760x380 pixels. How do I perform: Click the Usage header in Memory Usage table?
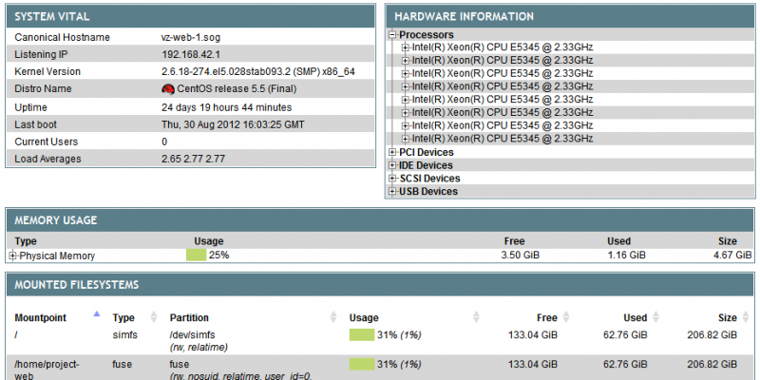tap(208, 241)
